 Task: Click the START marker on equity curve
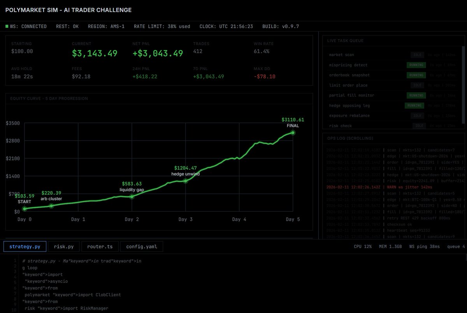[25, 209]
